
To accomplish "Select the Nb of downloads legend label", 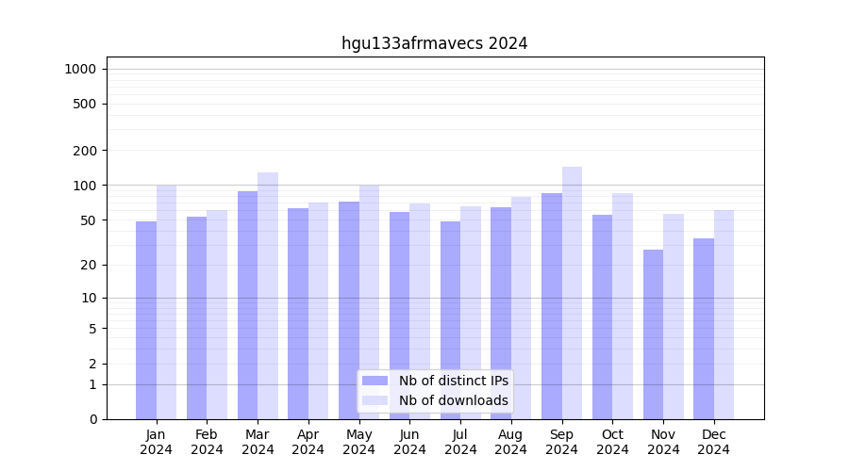I will click(453, 400).
